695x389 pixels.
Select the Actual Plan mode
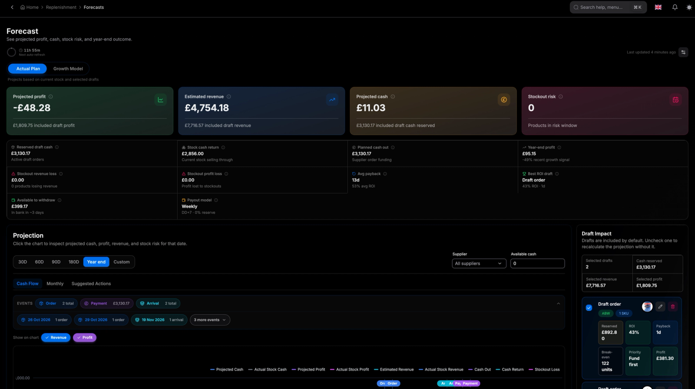click(x=27, y=69)
